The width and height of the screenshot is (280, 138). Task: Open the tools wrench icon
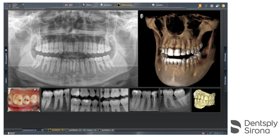[x=206, y=6]
